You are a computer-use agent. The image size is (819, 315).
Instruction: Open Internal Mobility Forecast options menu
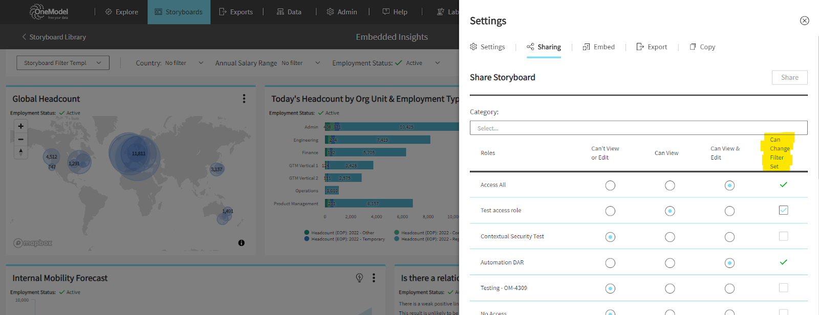point(374,278)
